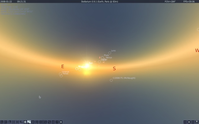This screenshot has width=199, height=124.
Task: Select the Sun in the sky
Action: 87,66
